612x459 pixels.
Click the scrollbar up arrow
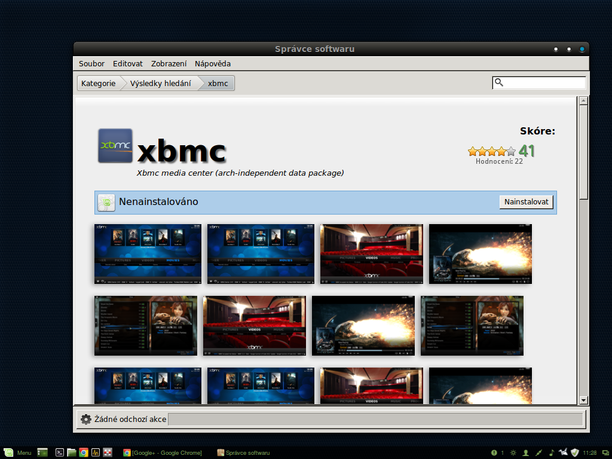[583, 100]
